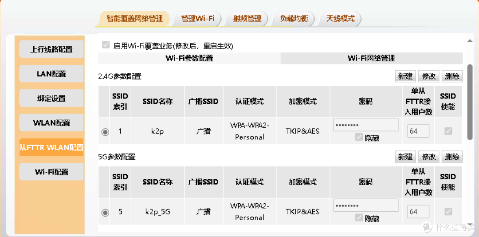Image resolution: width=479 pixels, height=237 pixels.
Task: Open the 智能覆盖网络管理 tab
Action: (134, 18)
